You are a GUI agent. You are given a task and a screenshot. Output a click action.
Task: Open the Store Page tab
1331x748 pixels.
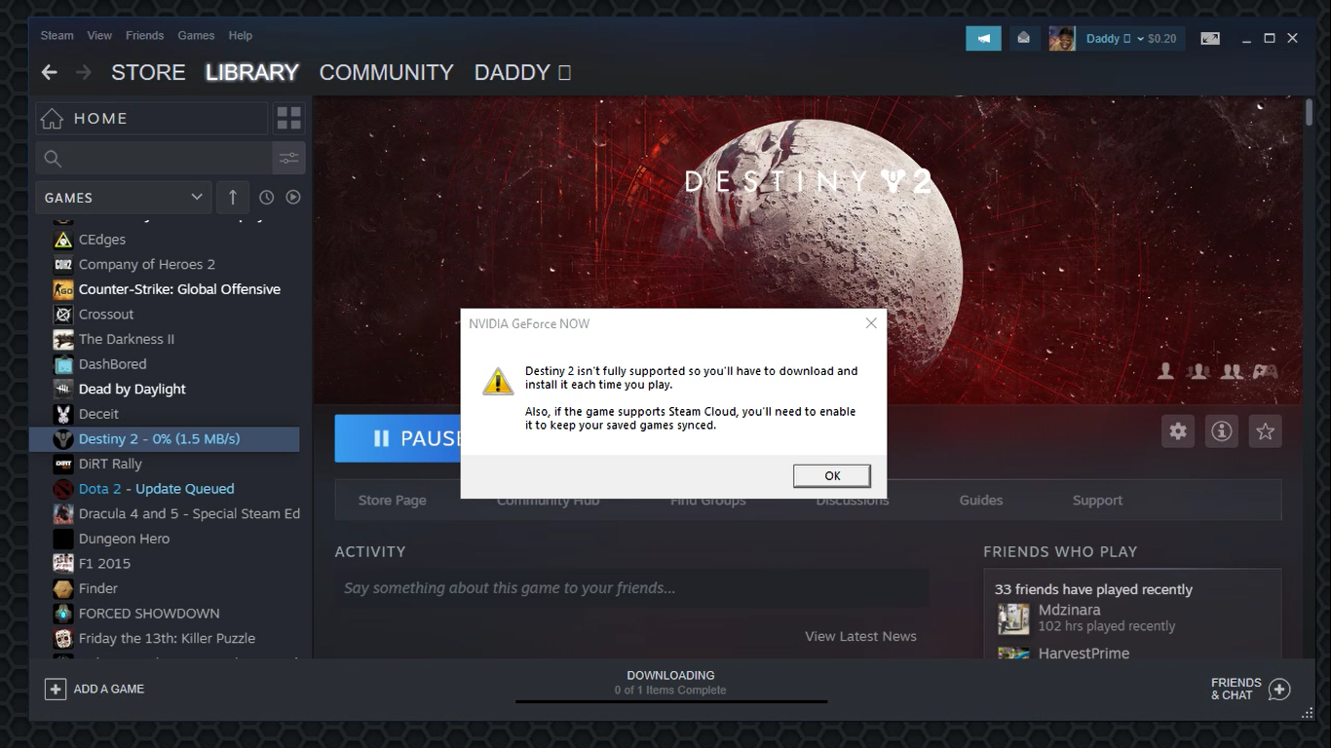pyautogui.click(x=392, y=501)
